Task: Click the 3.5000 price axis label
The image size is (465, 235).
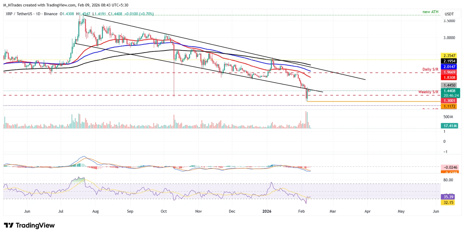Action: [x=449, y=21]
